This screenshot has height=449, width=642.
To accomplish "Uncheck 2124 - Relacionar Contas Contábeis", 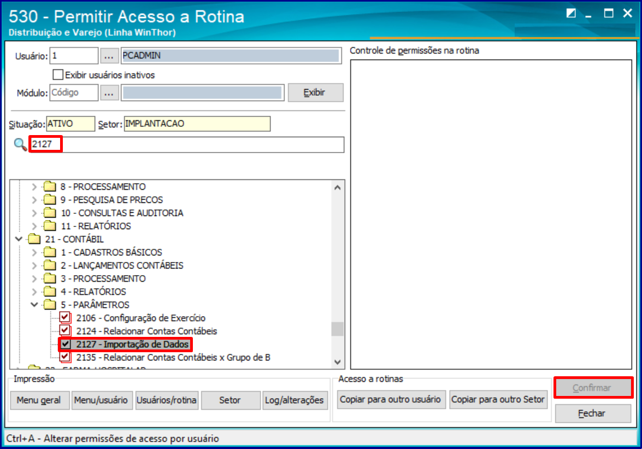I will [65, 331].
